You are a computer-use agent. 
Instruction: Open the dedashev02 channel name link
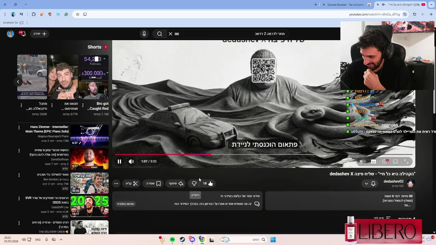pyautogui.click(x=393, y=181)
